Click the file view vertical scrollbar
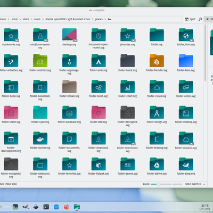The image size is (213, 213). pos(205,53)
